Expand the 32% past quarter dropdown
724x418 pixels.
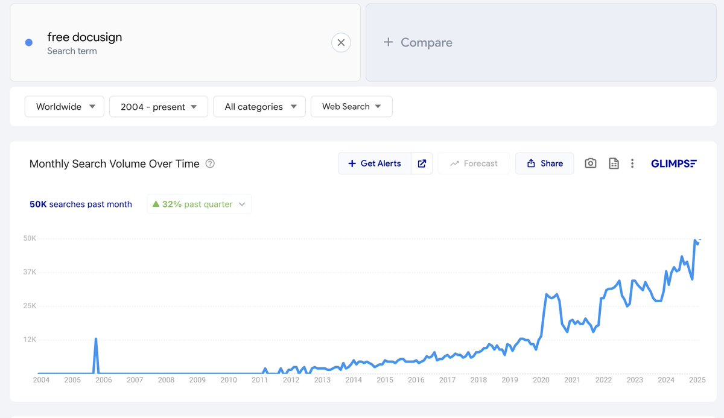tap(199, 204)
